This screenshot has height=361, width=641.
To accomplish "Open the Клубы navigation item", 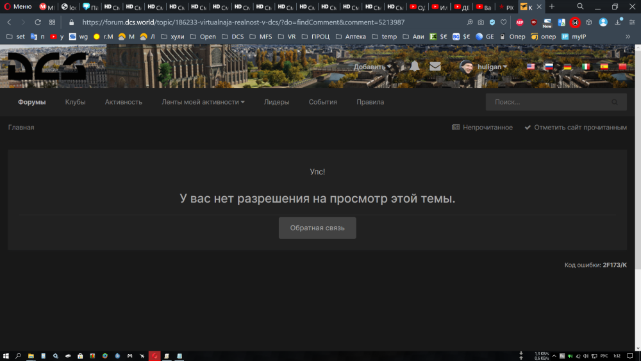I will pos(75,102).
